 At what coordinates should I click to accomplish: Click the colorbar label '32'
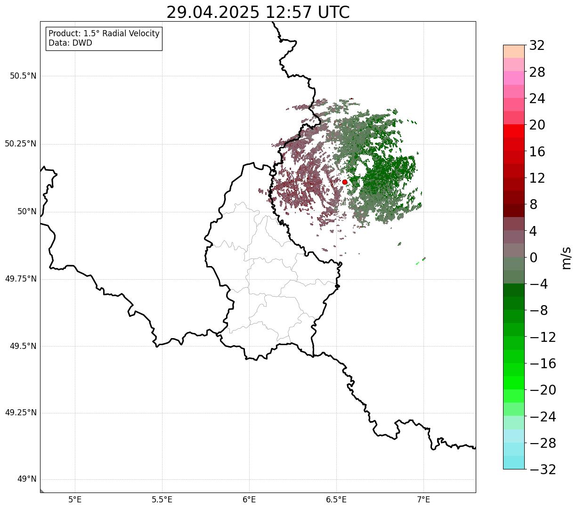537,46
